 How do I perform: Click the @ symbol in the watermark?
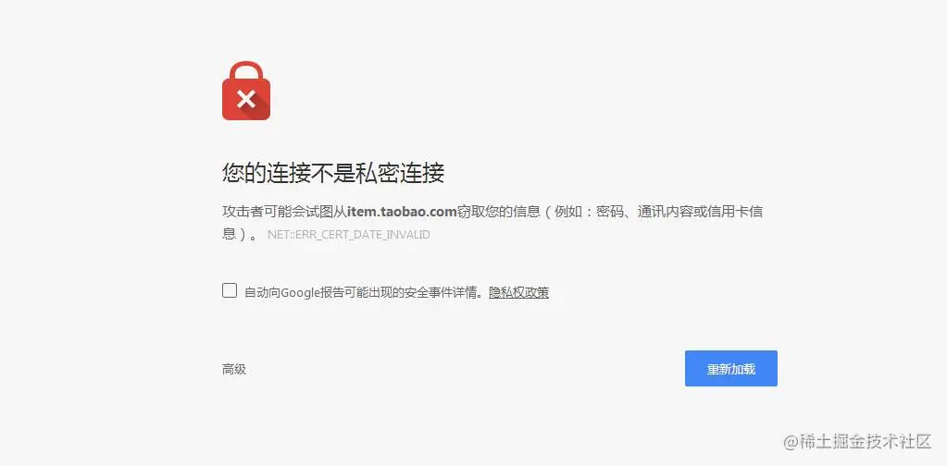click(x=791, y=442)
